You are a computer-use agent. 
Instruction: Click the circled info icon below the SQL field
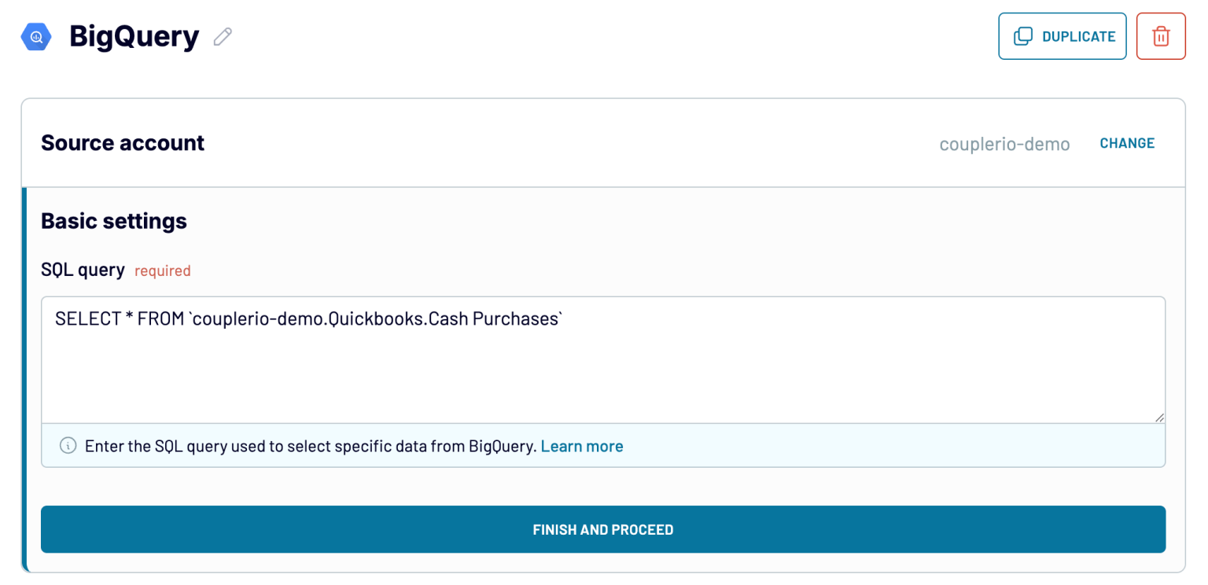[x=68, y=446]
